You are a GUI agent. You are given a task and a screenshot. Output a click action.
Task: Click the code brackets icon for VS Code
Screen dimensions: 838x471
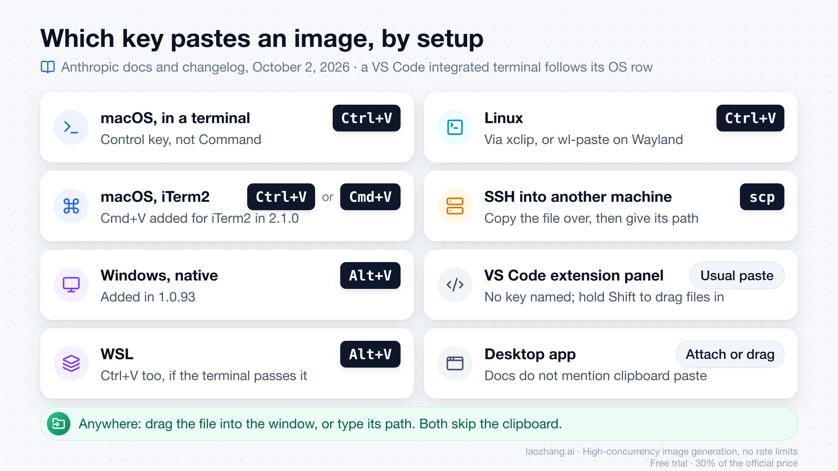point(455,285)
